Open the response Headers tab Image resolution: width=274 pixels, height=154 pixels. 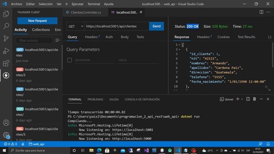204,37
